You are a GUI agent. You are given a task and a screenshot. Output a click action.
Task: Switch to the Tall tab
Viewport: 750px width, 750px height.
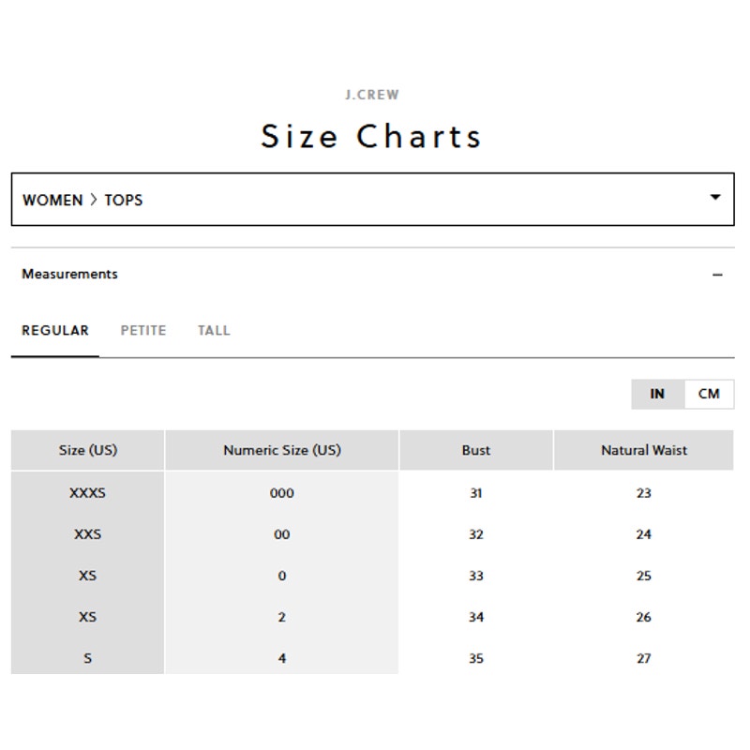214,330
